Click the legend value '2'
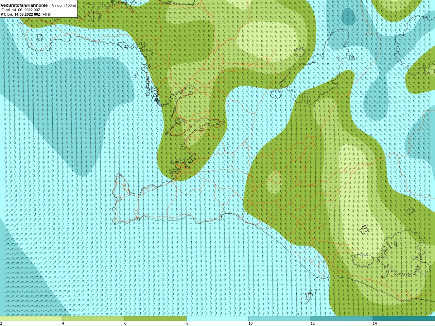Image resolution: width=435 pixels, height=326 pixels. point(1,324)
